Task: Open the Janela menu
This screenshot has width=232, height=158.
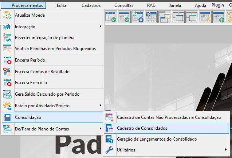Action: (175, 5)
